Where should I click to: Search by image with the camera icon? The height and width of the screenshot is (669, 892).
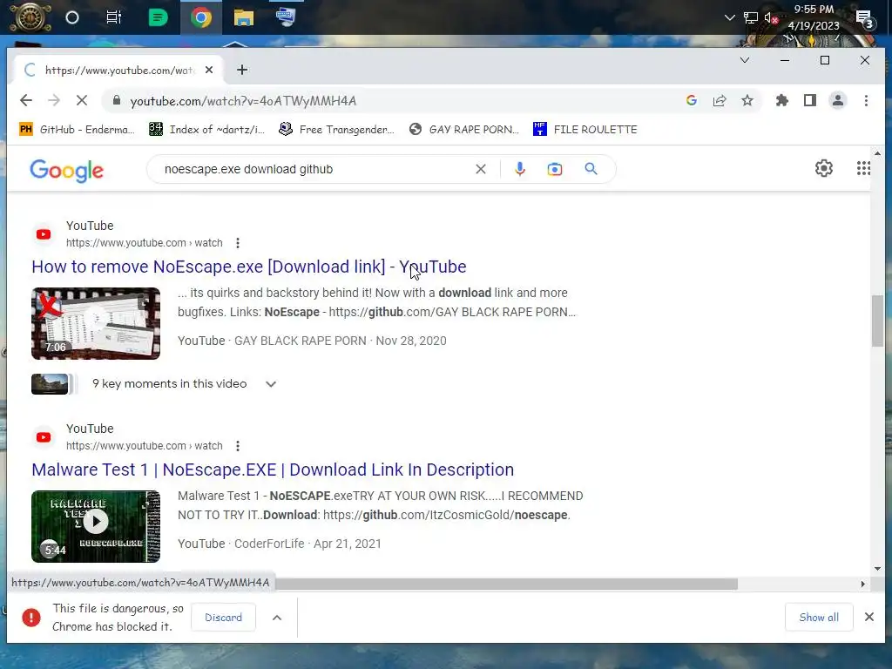pyautogui.click(x=555, y=169)
